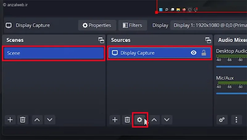Viewport: 247px width, 140px height.
Task: Pop out the Sources dock panel
Action: [x=208, y=40]
